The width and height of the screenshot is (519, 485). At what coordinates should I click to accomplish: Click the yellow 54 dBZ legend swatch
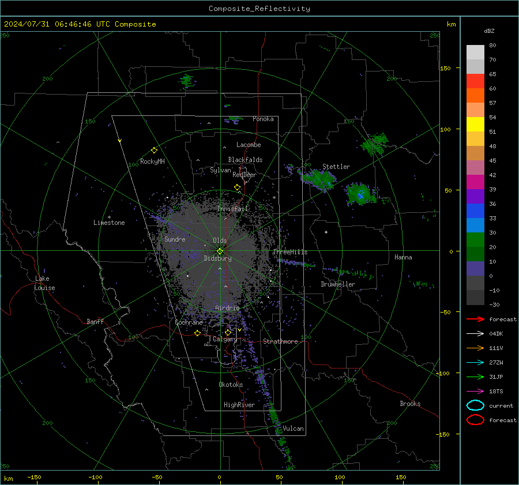[475, 124]
